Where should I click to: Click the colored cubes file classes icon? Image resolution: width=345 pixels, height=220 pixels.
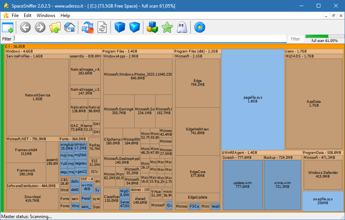click(152, 28)
